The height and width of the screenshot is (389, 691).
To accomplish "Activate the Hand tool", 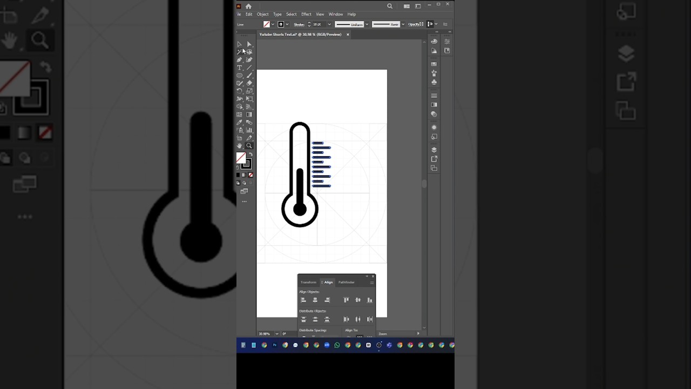I will click(x=240, y=145).
